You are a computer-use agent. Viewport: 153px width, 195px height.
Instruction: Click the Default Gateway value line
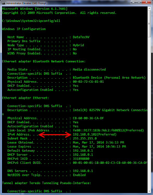50,151
